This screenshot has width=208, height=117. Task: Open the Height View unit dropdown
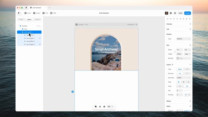tap(187, 54)
